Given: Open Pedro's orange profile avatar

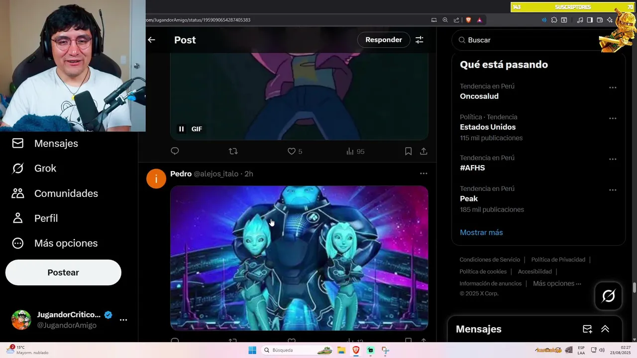Looking at the screenshot, I should [x=156, y=179].
